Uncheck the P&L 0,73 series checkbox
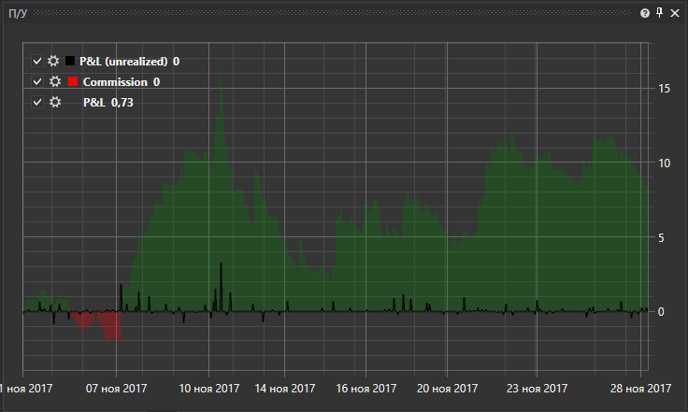Image resolution: width=688 pixels, height=412 pixels. pos(37,102)
